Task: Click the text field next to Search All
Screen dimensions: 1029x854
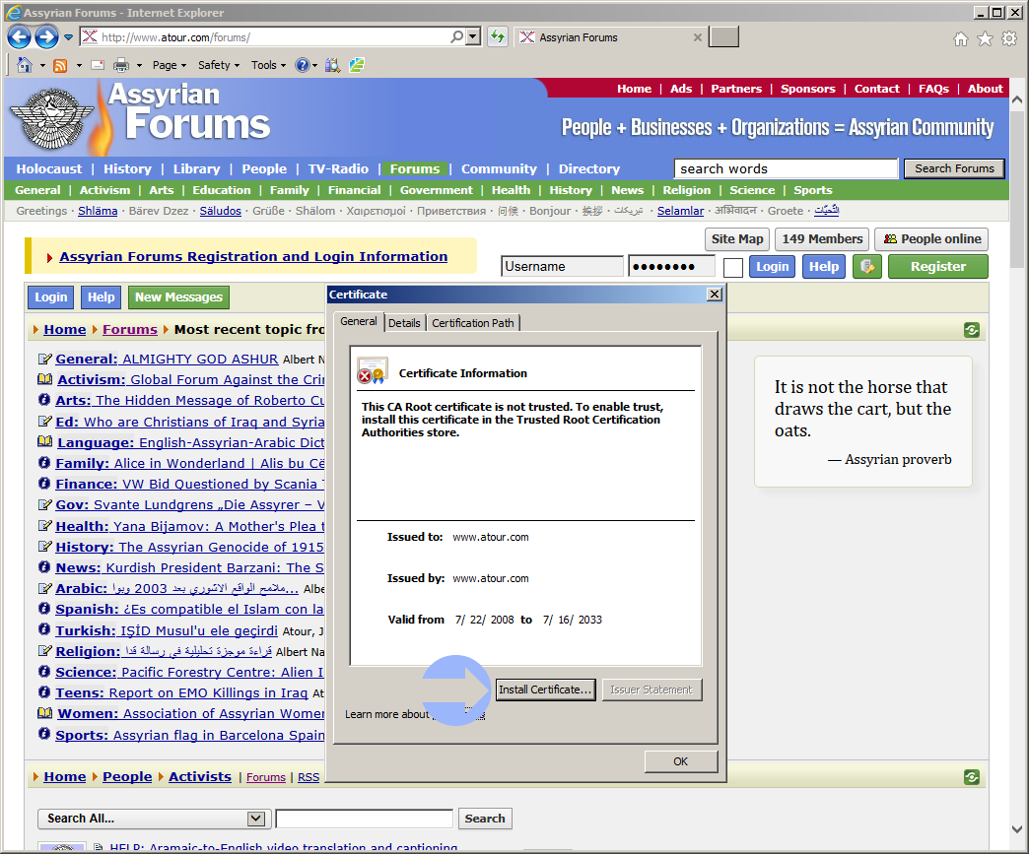Action: point(365,819)
